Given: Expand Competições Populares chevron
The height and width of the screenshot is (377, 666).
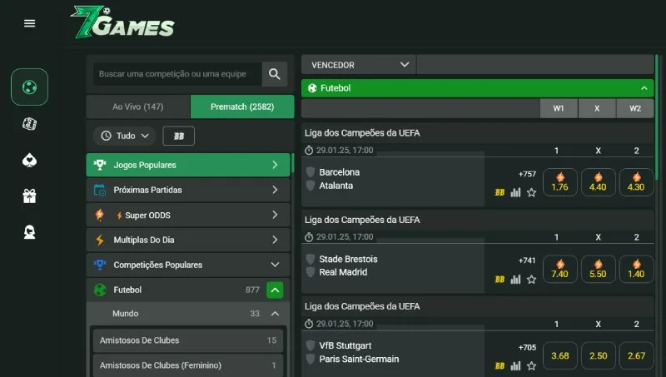Looking at the screenshot, I should [x=275, y=265].
